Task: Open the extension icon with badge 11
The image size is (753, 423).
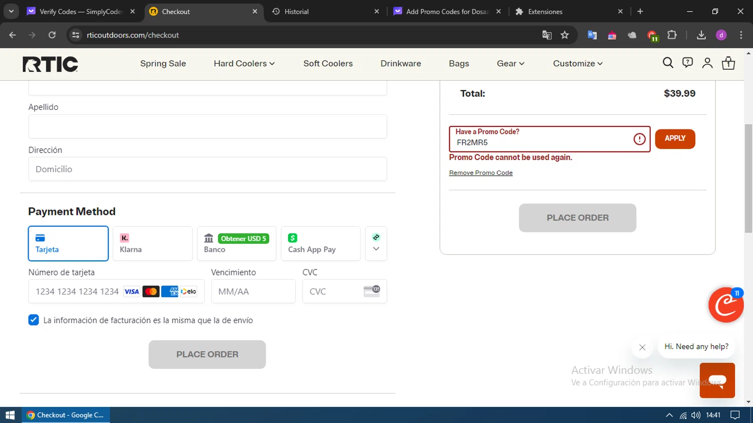Action: click(652, 35)
